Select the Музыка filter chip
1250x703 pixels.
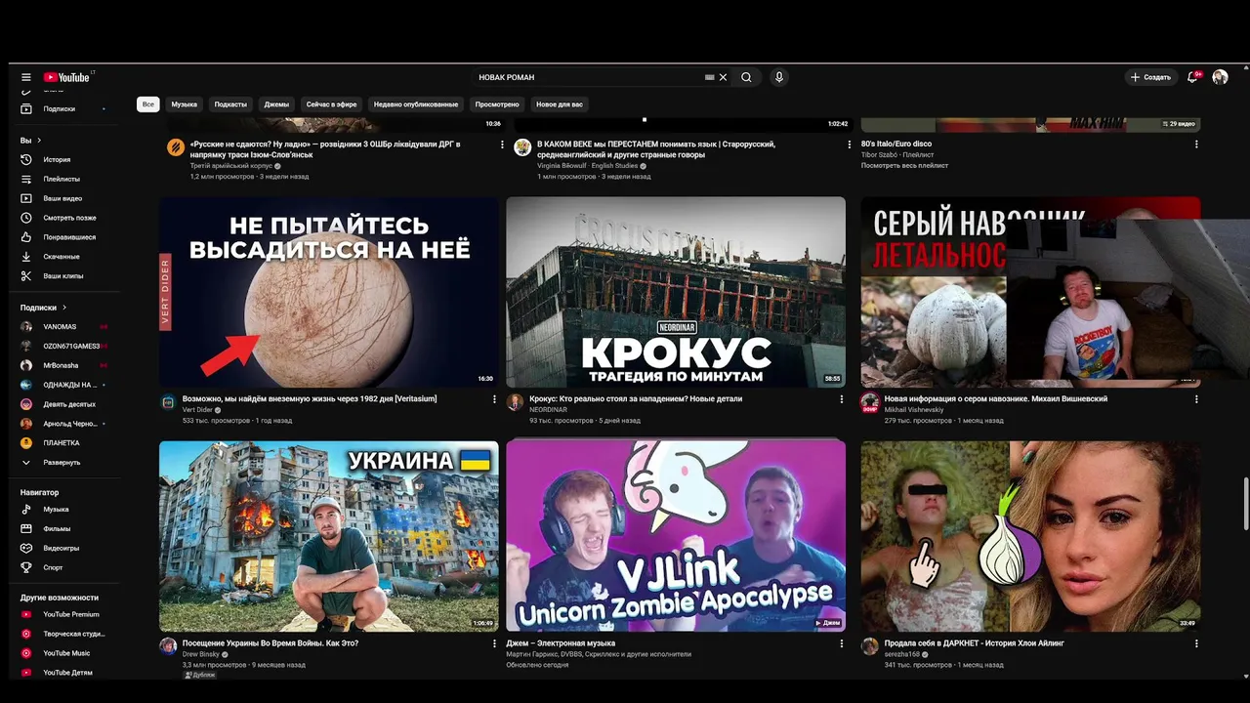click(184, 104)
